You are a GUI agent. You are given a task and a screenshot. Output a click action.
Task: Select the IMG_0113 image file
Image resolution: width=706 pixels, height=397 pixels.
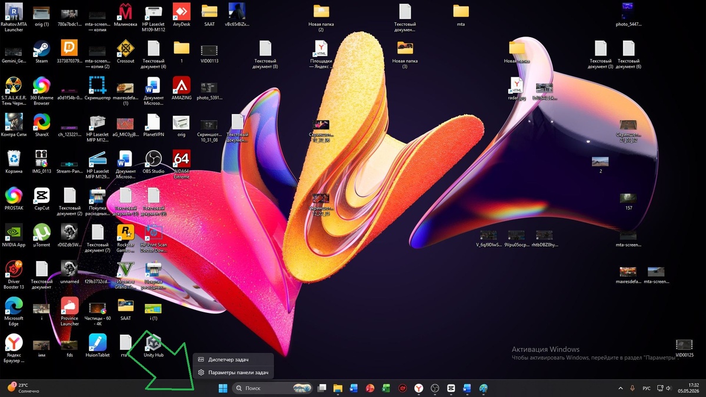(41, 162)
